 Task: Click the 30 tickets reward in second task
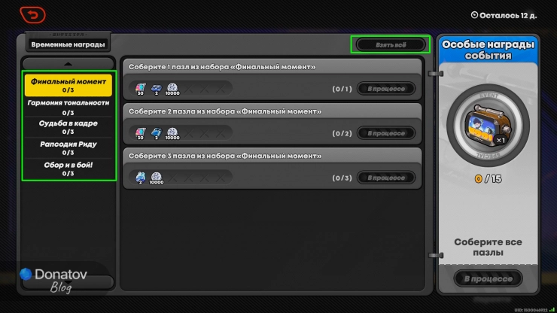point(141,133)
